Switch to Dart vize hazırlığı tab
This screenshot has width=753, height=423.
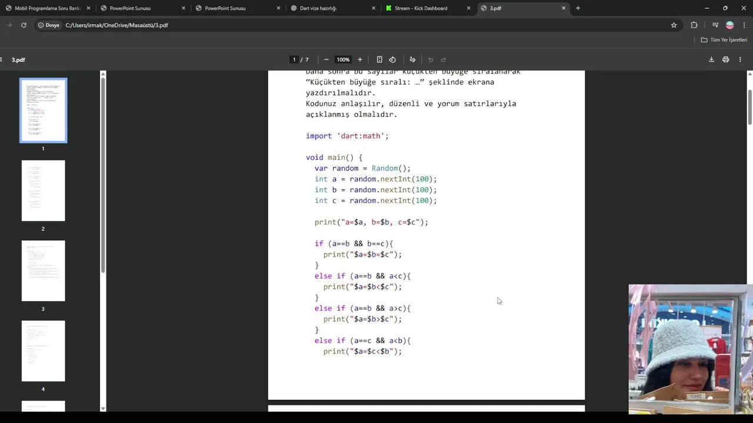[x=333, y=8]
